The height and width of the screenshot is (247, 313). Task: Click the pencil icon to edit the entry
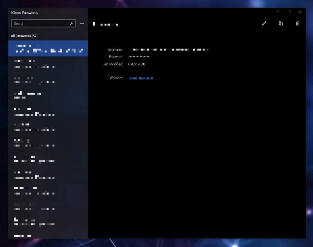click(x=264, y=23)
